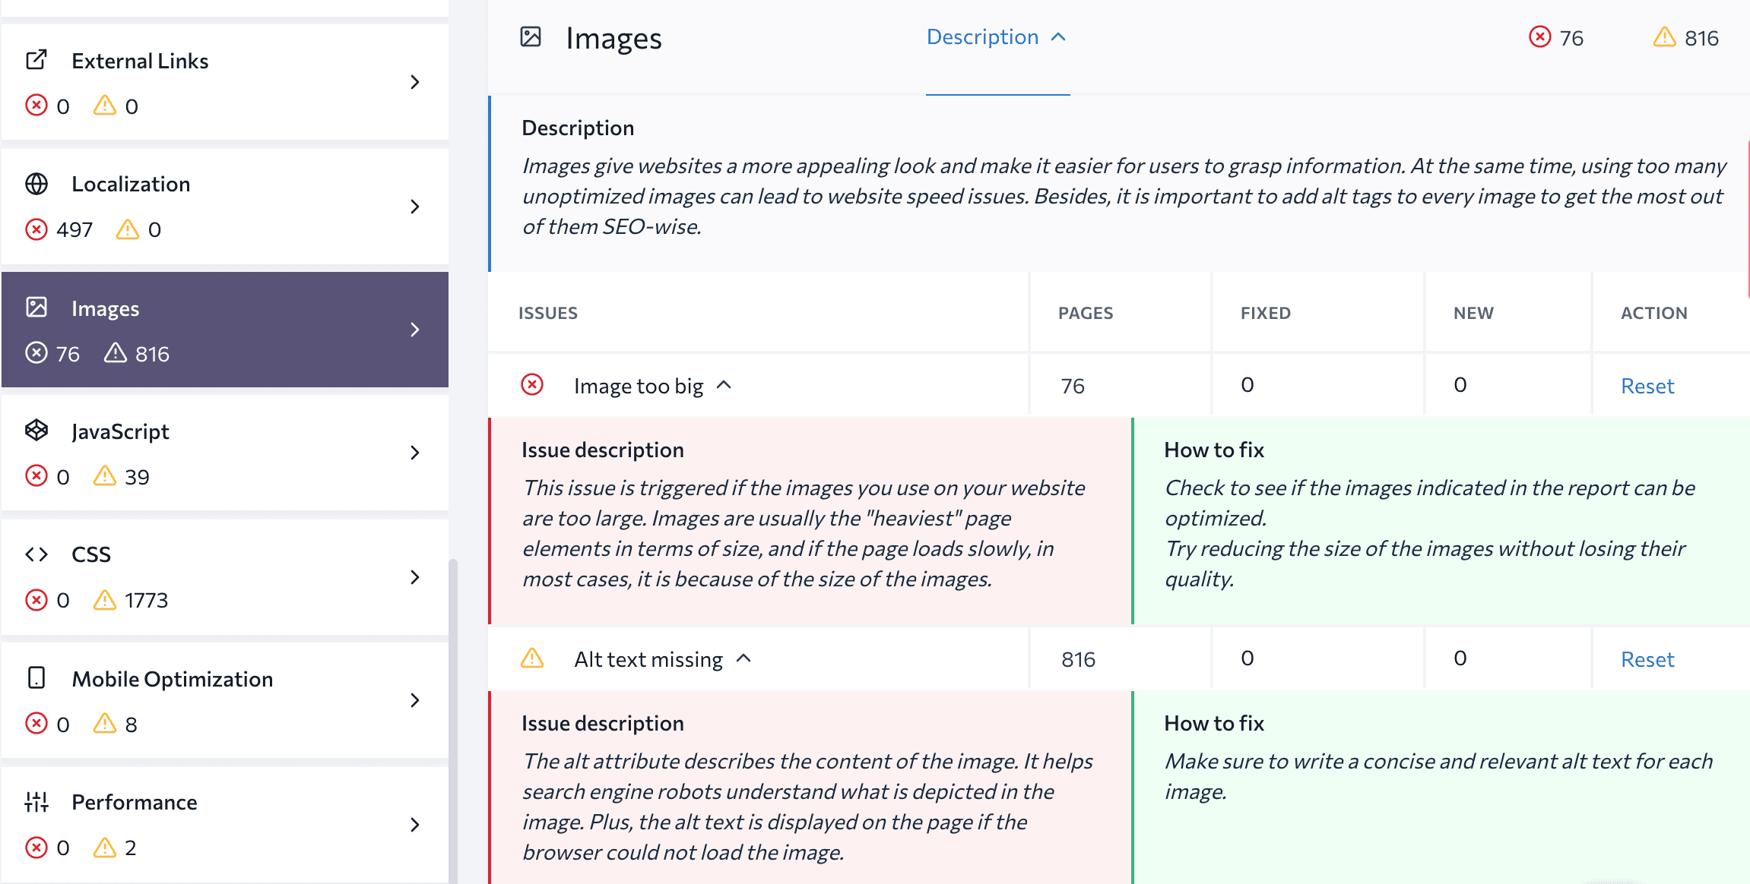The height and width of the screenshot is (884, 1750).
Task: Click CSS error icon showing 0
Action: [x=36, y=599]
